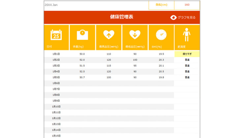Viewport: 244px width, 138px height.
Task: Select the 健康管理表 title
Action: click(122, 17)
